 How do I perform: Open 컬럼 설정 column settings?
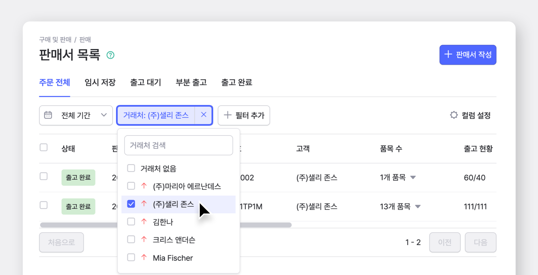(470, 115)
